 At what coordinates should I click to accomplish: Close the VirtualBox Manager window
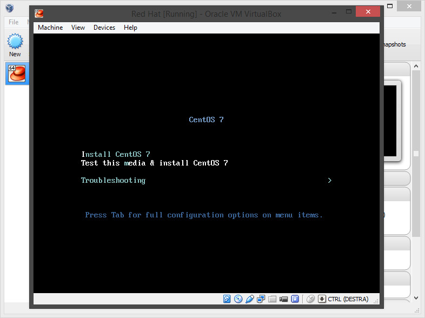click(409, 6)
